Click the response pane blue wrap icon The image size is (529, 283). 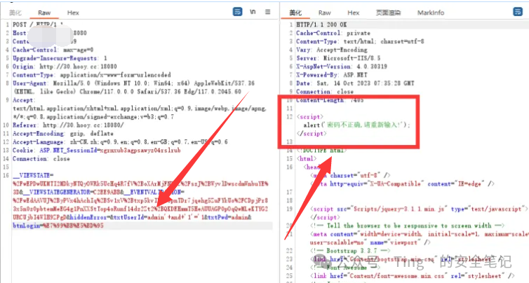pyautogui.click(x=518, y=12)
